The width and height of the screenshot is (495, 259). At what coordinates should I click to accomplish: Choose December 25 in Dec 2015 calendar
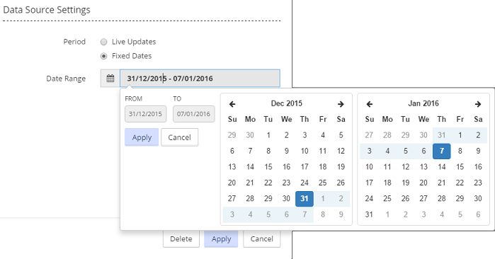click(x=323, y=183)
